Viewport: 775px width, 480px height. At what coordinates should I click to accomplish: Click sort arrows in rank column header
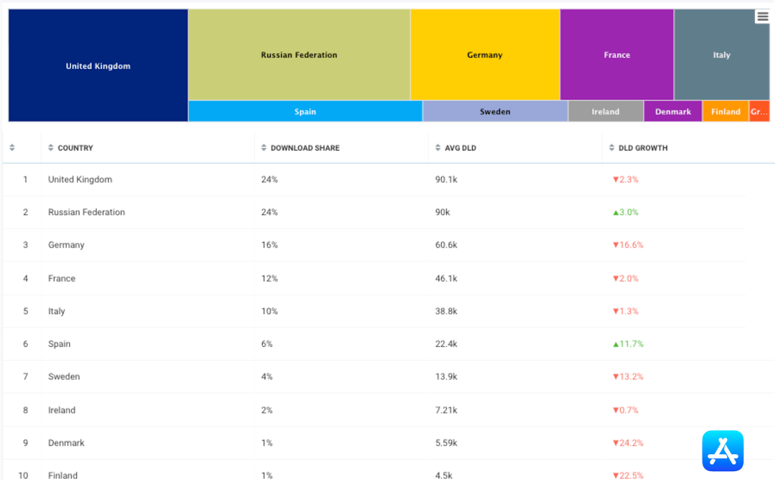[x=12, y=148]
